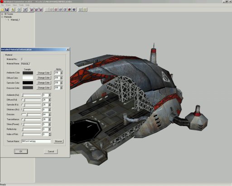Click the dotted points display mode icon

(x=47, y=10)
